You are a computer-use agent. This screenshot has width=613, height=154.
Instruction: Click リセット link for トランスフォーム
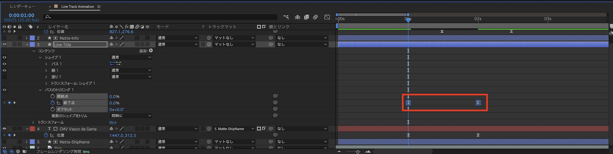(113, 123)
